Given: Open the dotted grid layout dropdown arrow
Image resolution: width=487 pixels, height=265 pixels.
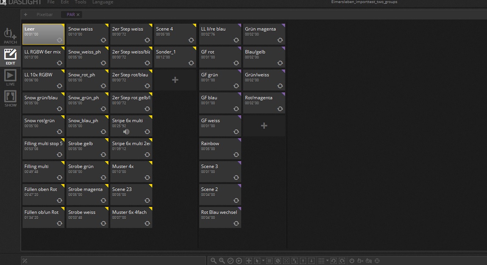Looking at the screenshot, I should click(327, 261).
